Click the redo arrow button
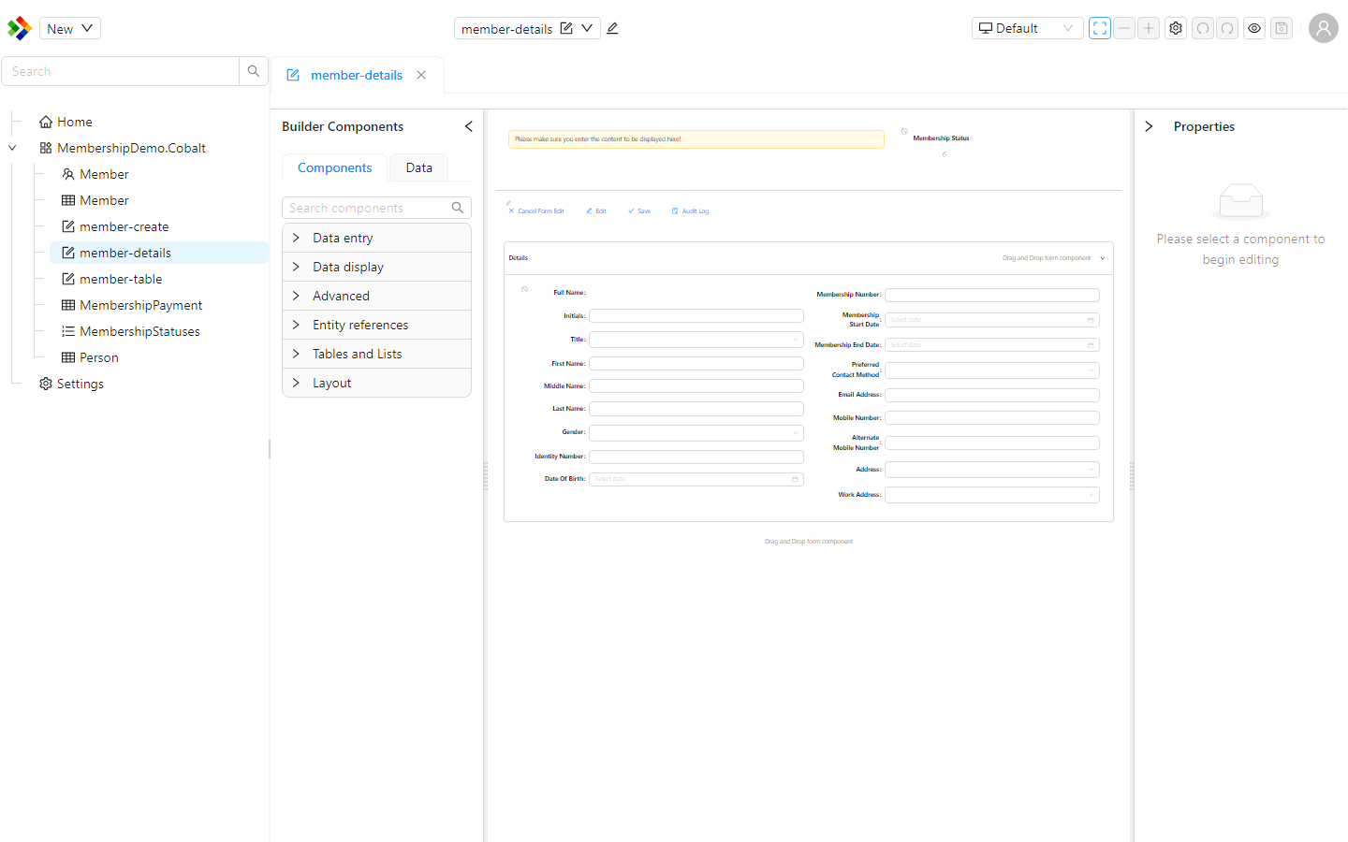The width and height of the screenshot is (1348, 842). point(1227,28)
